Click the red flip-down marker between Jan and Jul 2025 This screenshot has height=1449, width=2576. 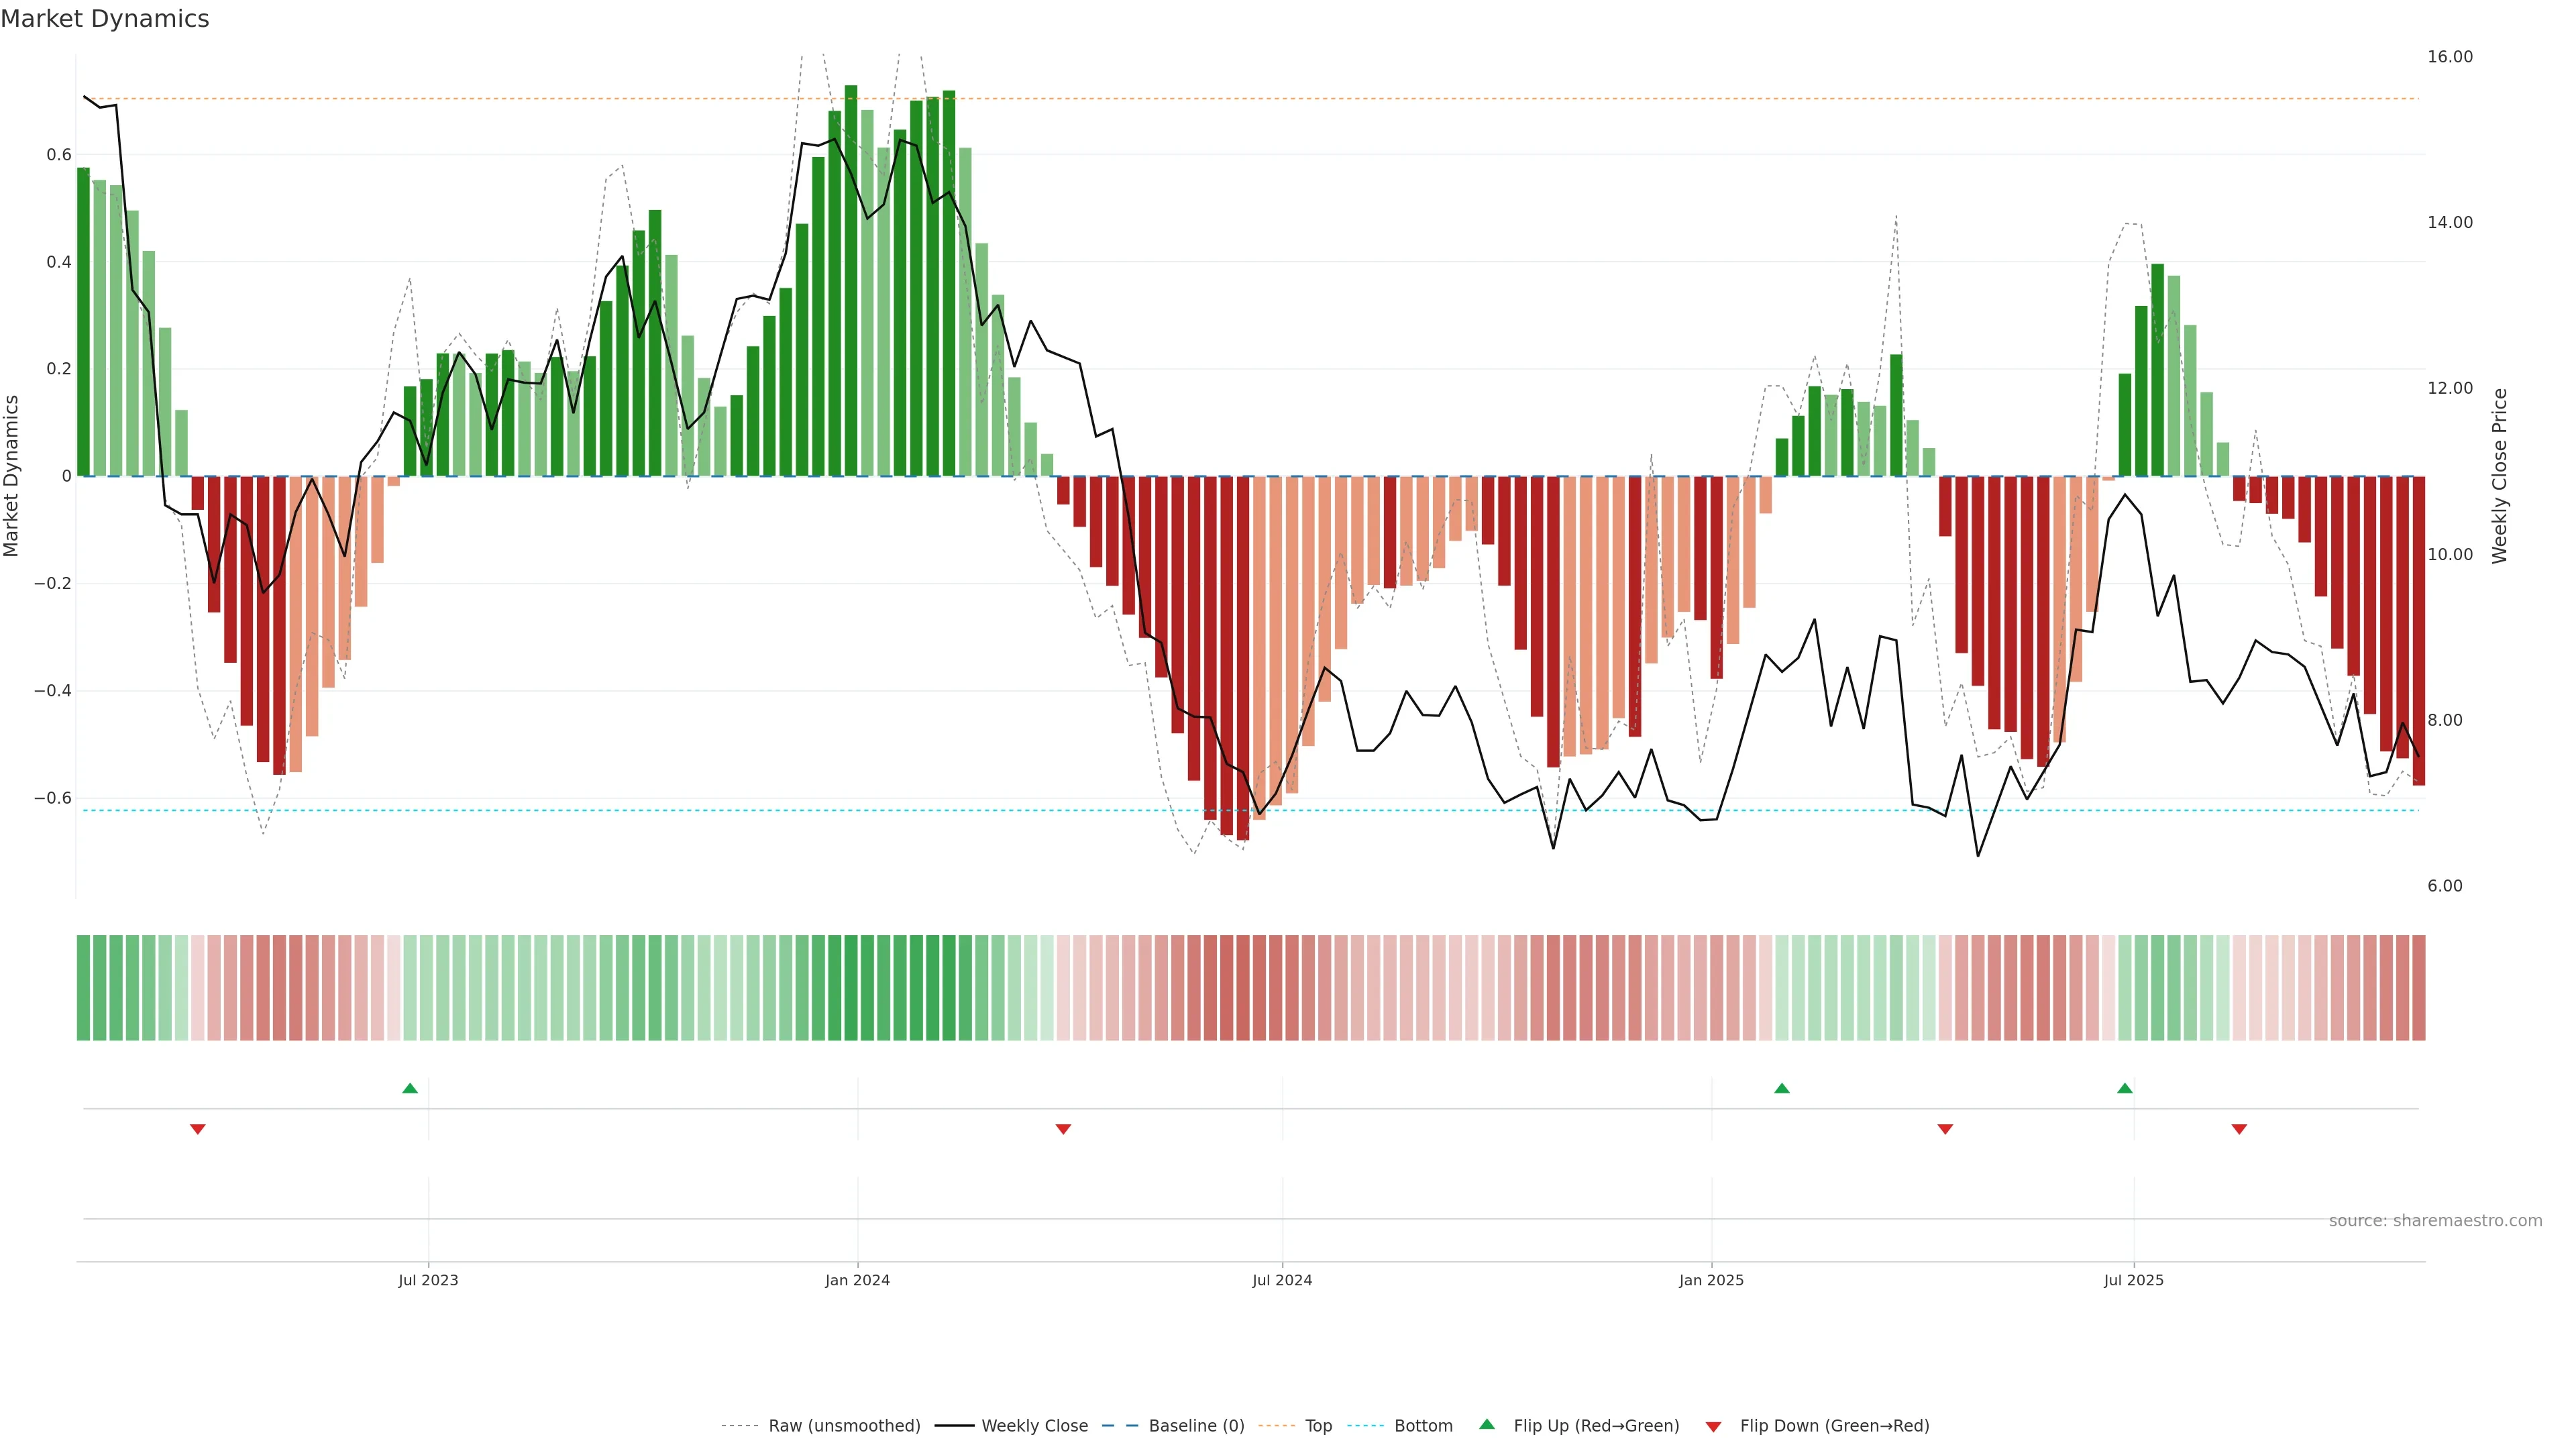point(1945,1129)
